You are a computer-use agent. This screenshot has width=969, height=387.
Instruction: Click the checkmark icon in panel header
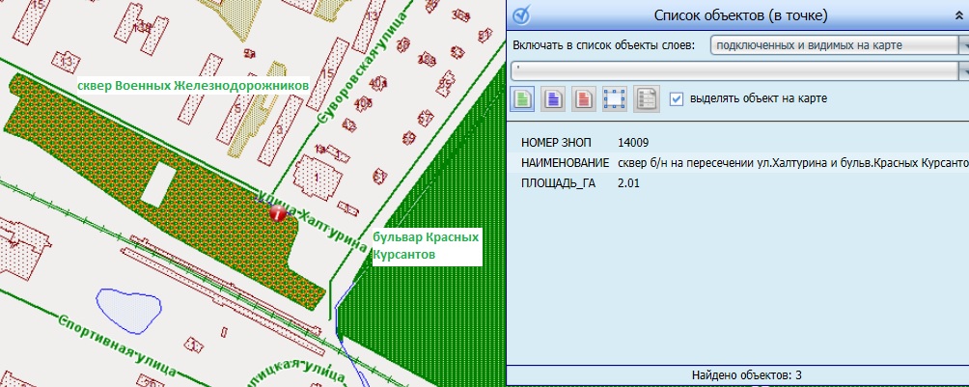(x=520, y=14)
